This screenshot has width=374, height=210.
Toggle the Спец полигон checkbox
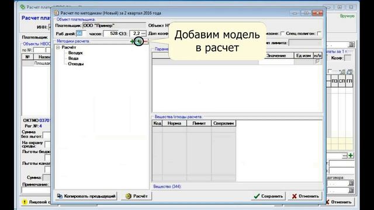319,34
